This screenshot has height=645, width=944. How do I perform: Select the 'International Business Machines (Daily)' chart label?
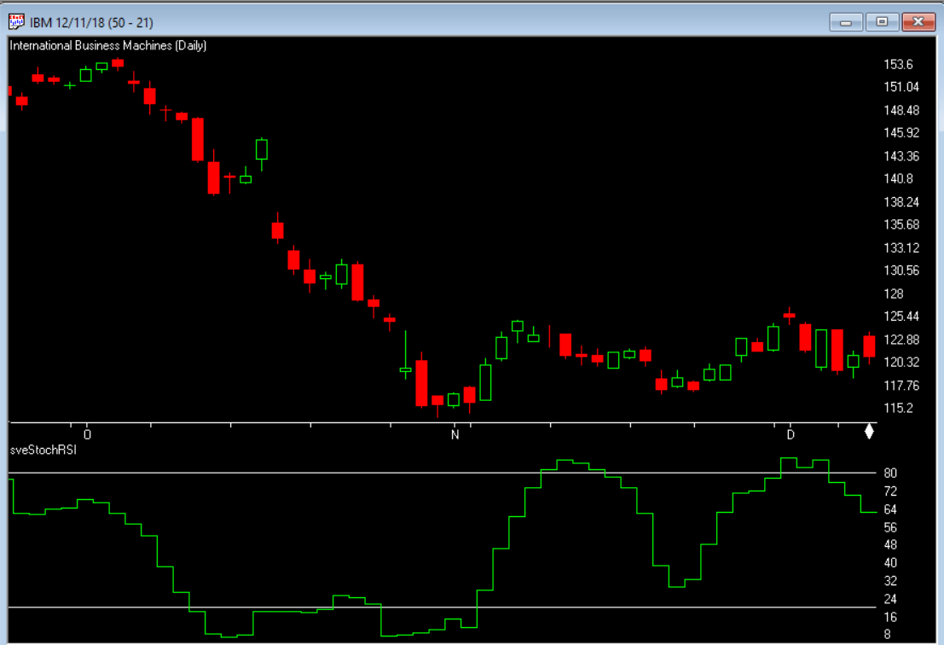(108, 46)
